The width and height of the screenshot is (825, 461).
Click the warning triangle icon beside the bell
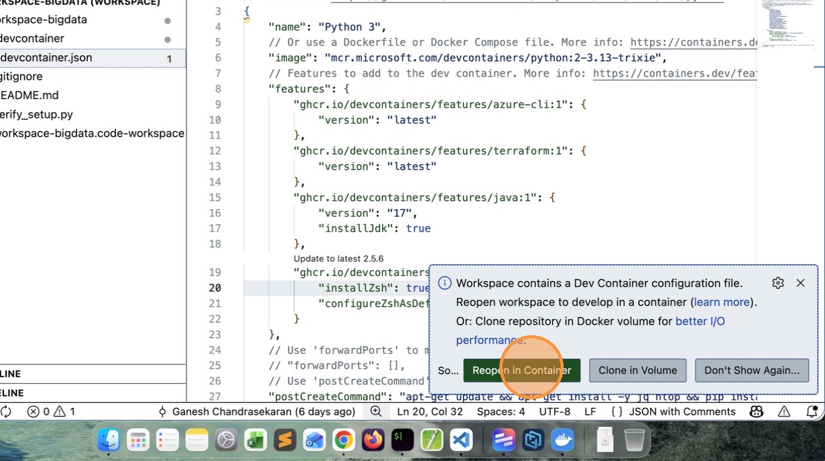pos(784,412)
